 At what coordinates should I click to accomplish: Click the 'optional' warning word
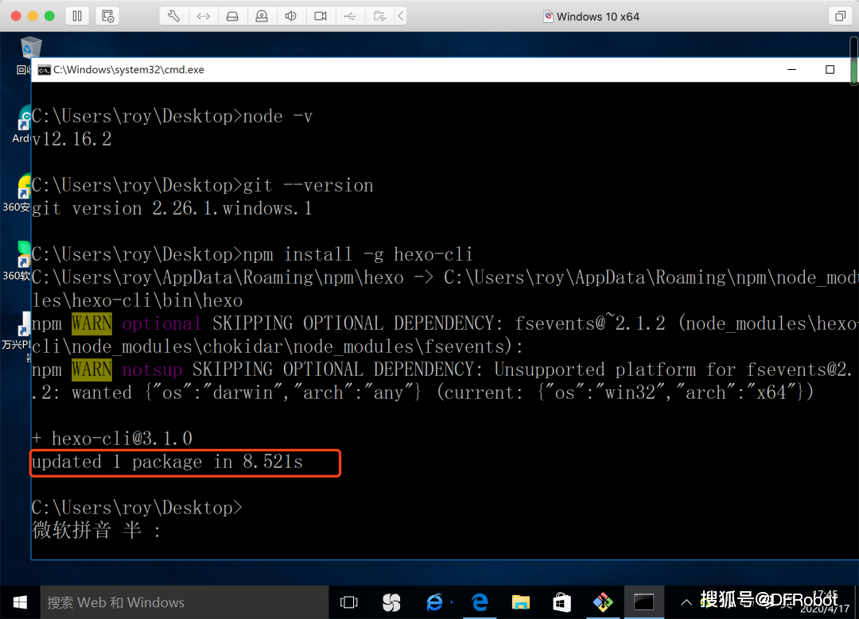tap(161, 323)
